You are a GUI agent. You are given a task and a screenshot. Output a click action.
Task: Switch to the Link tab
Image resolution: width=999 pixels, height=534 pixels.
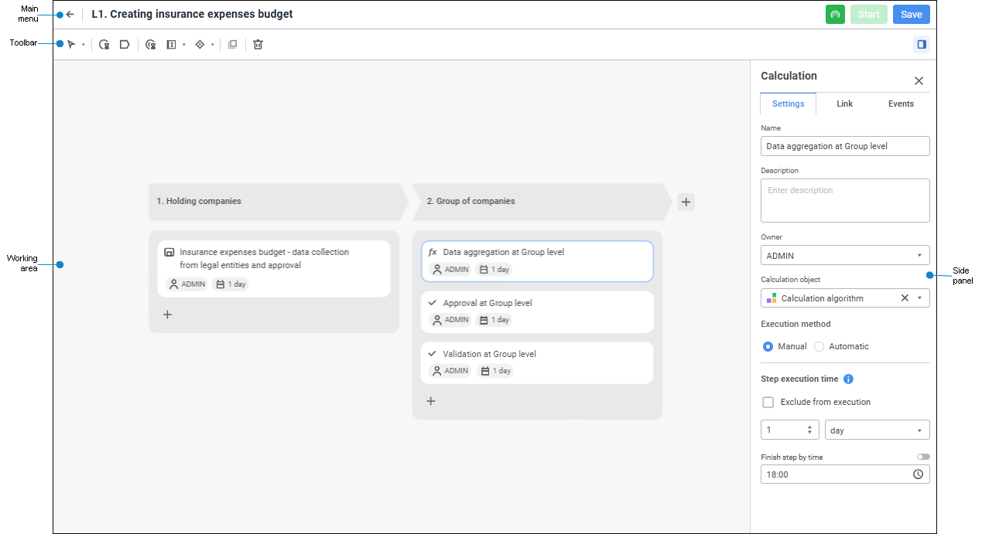tap(845, 104)
